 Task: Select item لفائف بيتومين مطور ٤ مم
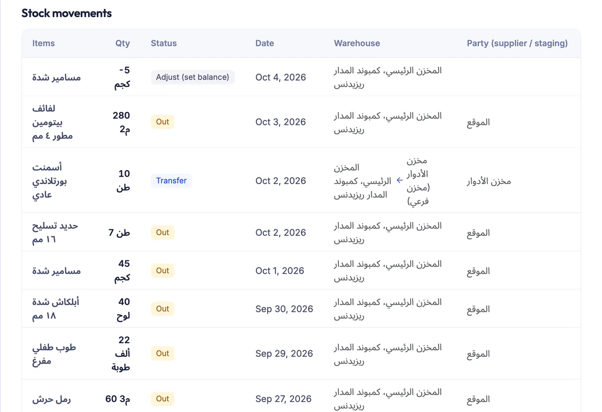52,122
